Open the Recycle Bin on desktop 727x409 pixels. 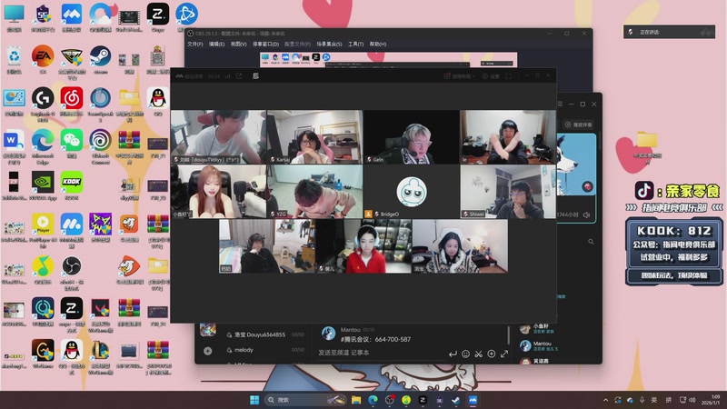tap(14, 57)
